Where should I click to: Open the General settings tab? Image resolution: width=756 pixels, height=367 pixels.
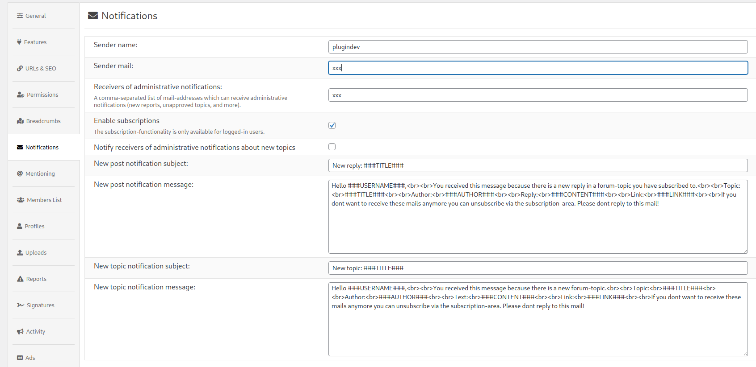point(44,16)
